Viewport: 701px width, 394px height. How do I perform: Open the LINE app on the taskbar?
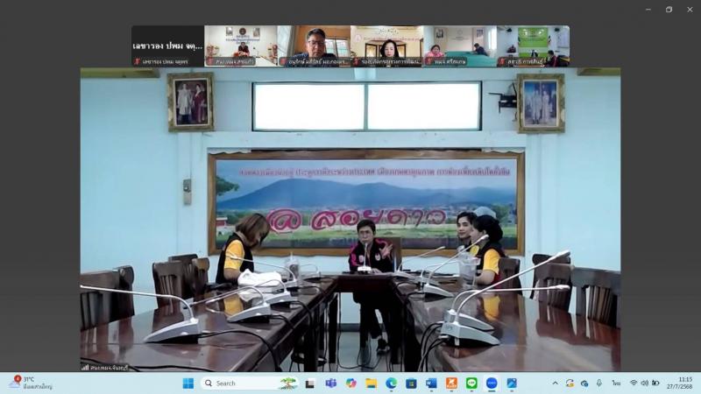tap(471, 383)
